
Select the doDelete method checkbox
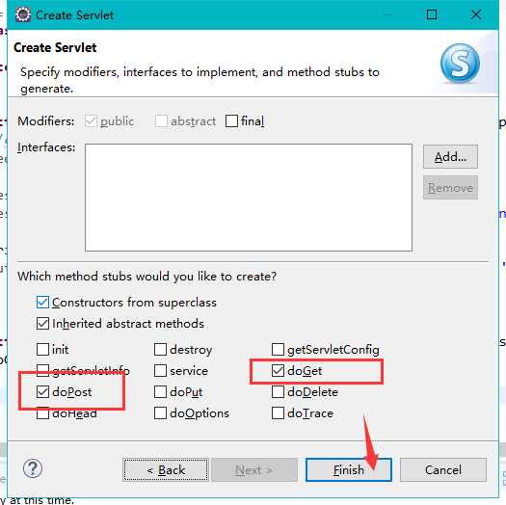tap(278, 391)
